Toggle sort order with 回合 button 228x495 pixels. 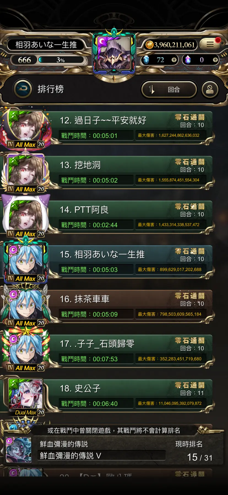pyautogui.click(x=169, y=89)
